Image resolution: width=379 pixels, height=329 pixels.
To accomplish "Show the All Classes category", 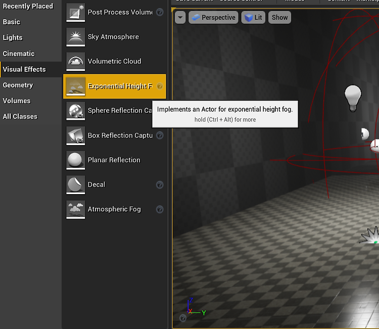I will [20, 117].
